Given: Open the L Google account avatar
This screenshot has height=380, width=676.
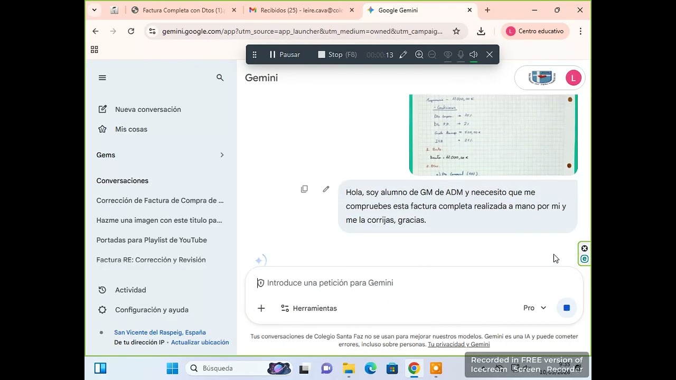Looking at the screenshot, I should pos(573,78).
